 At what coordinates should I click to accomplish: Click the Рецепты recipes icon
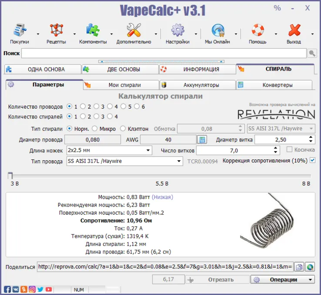click(56, 31)
